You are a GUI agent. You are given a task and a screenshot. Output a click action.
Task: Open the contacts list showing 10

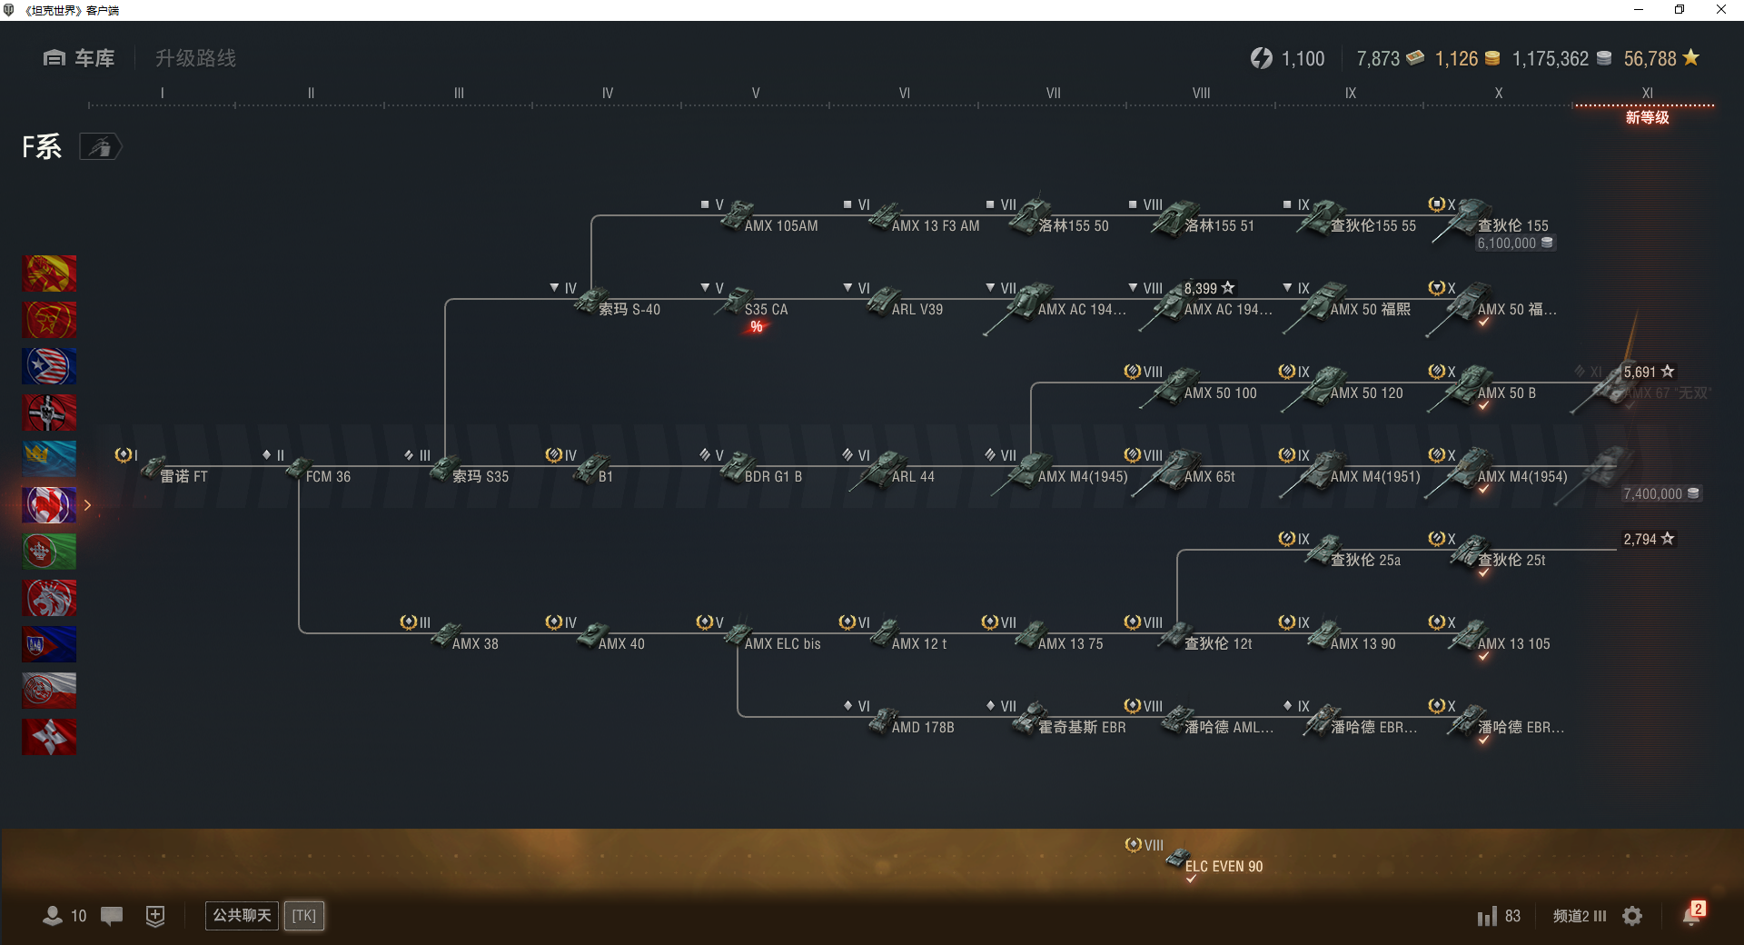[x=64, y=916]
